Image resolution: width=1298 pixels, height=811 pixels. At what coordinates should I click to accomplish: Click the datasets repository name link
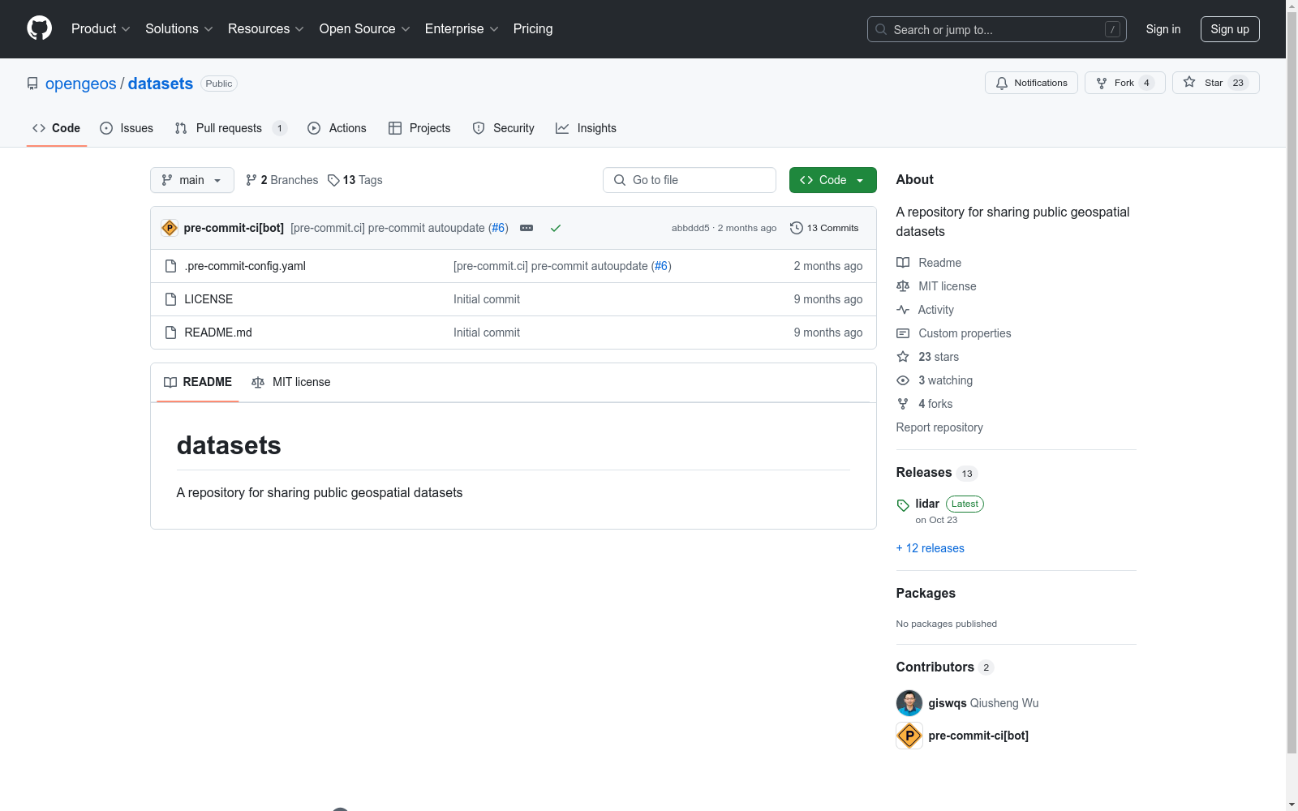tap(161, 84)
